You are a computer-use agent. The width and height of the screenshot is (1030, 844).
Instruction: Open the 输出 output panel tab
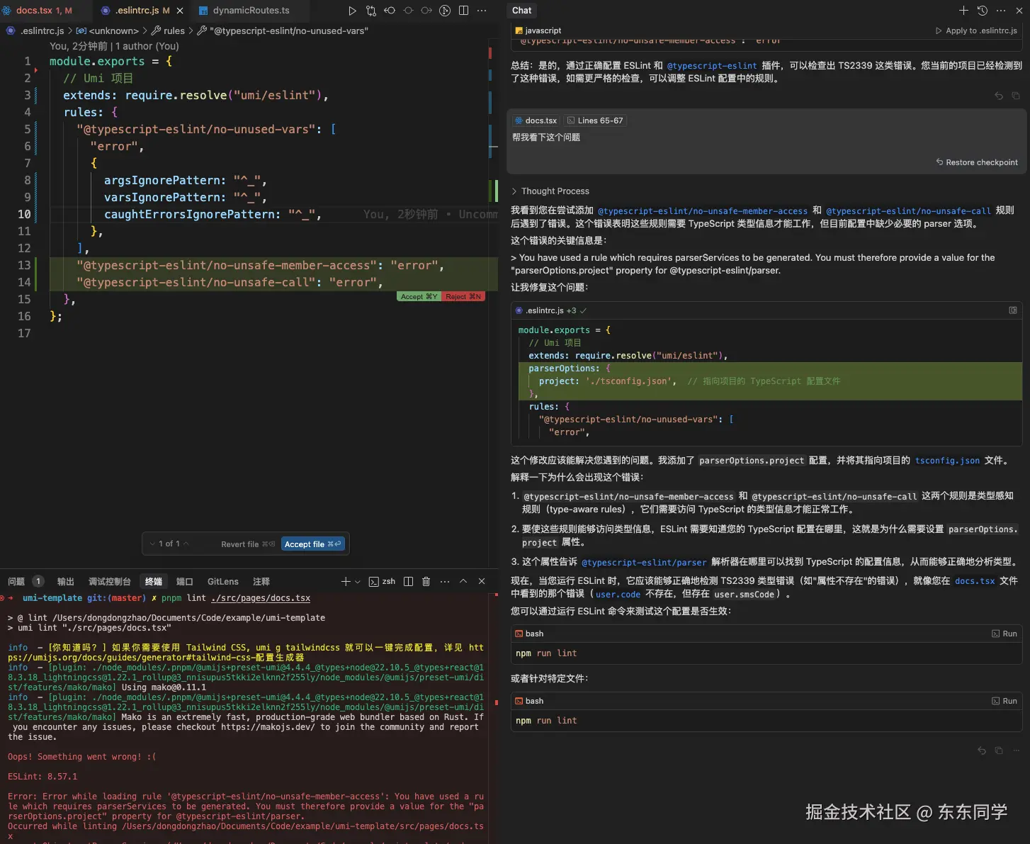click(x=66, y=581)
